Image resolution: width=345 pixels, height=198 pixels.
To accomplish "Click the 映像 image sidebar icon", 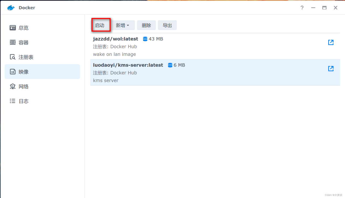I will [x=13, y=72].
